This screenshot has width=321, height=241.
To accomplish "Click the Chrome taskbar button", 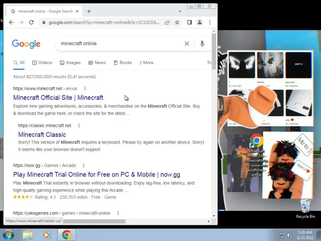I will coord(66,235).
